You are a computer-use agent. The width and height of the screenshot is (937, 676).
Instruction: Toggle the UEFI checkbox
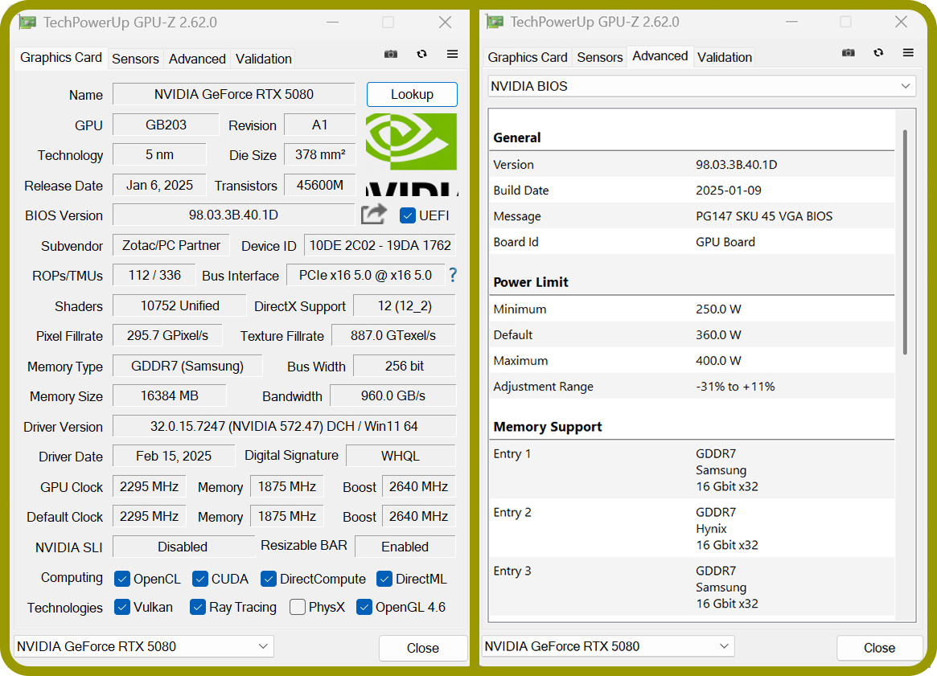[x=408, y=215]
